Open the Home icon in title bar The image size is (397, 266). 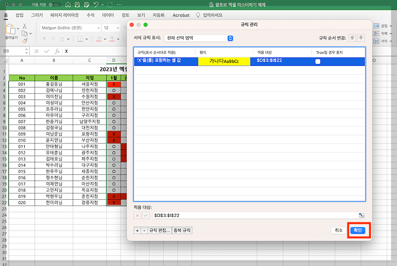pos(68,4)
